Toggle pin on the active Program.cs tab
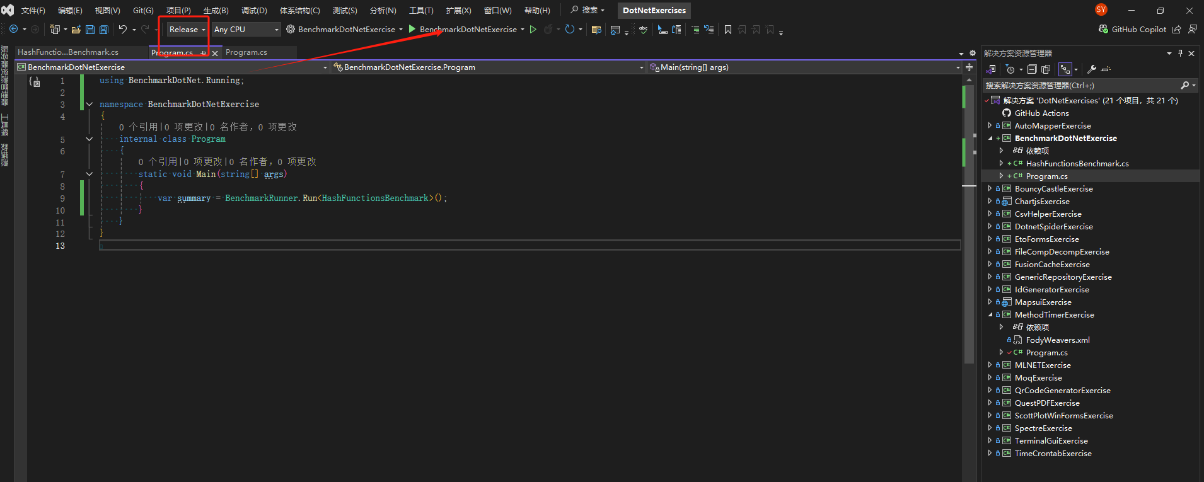The height and width of the screenshot is (482, 1204). (x=203, y=53)
